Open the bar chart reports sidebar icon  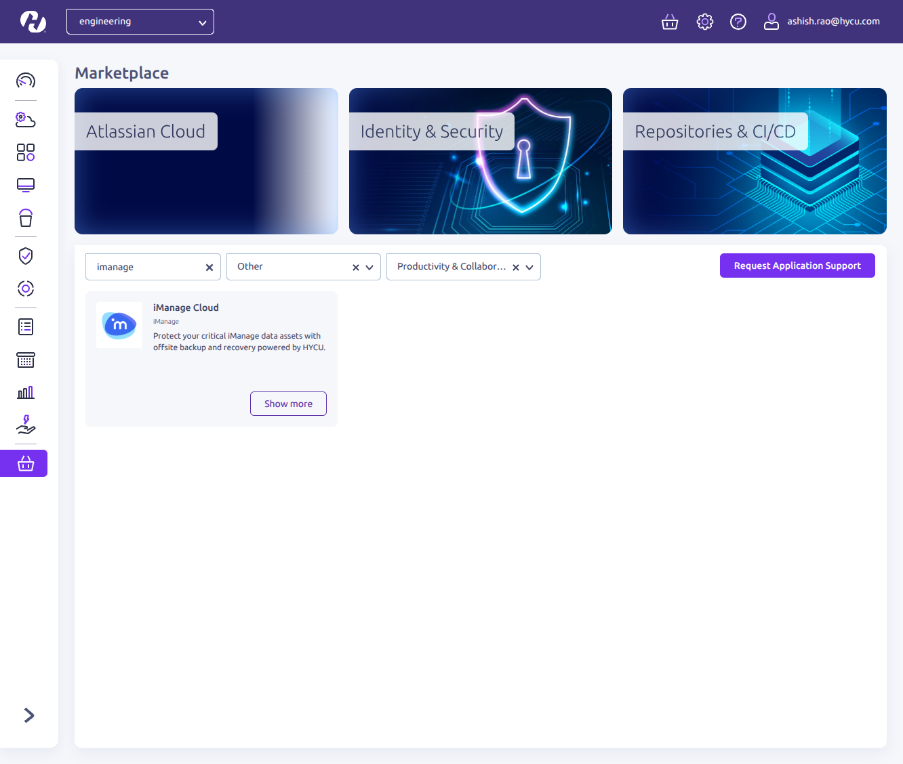pos(26,392)
